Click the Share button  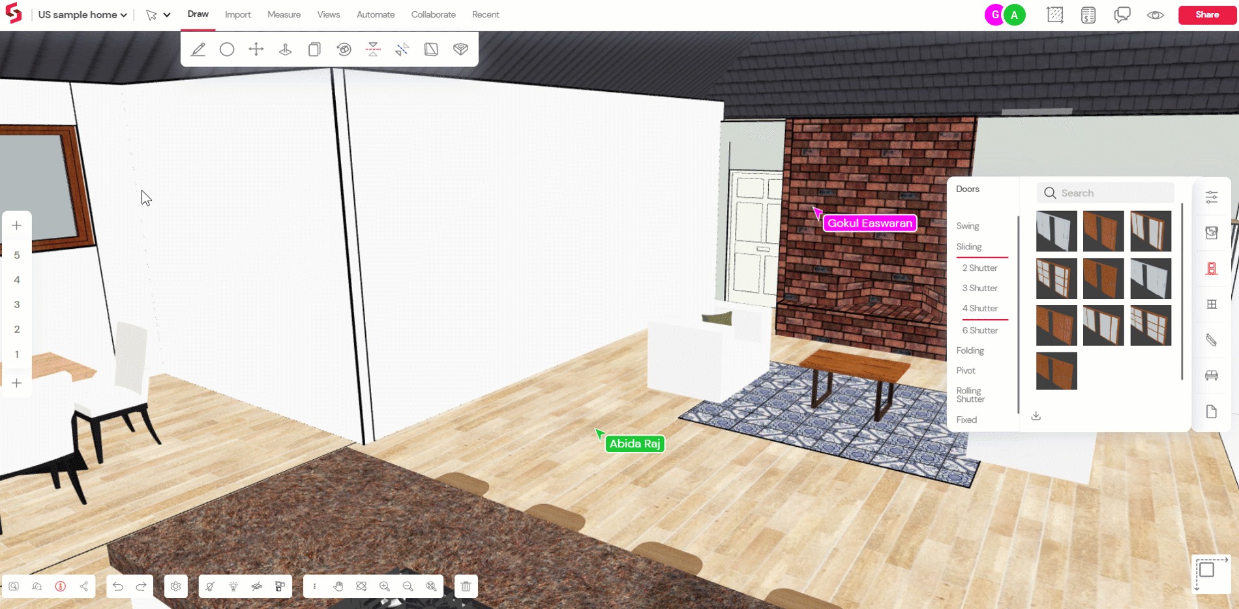pos(1206,14)
